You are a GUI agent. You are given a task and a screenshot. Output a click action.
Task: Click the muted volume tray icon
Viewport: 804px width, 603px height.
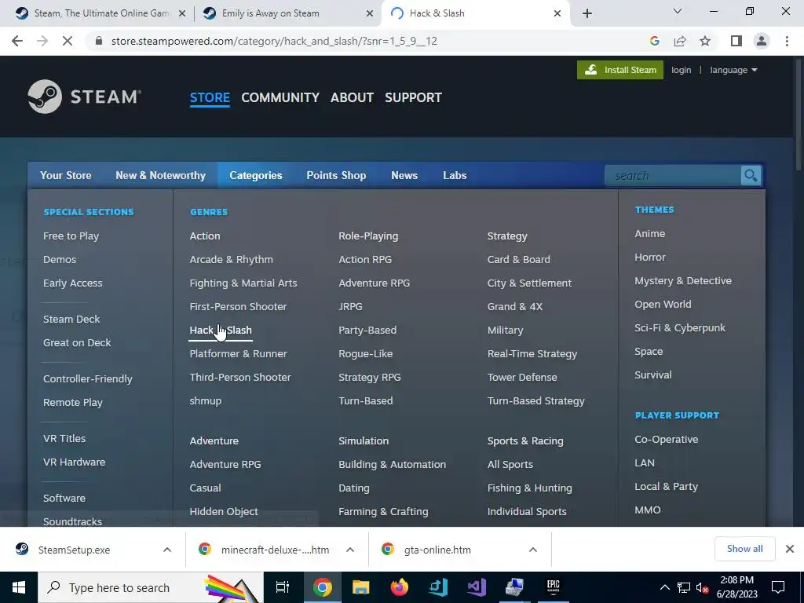pos(703,587)
